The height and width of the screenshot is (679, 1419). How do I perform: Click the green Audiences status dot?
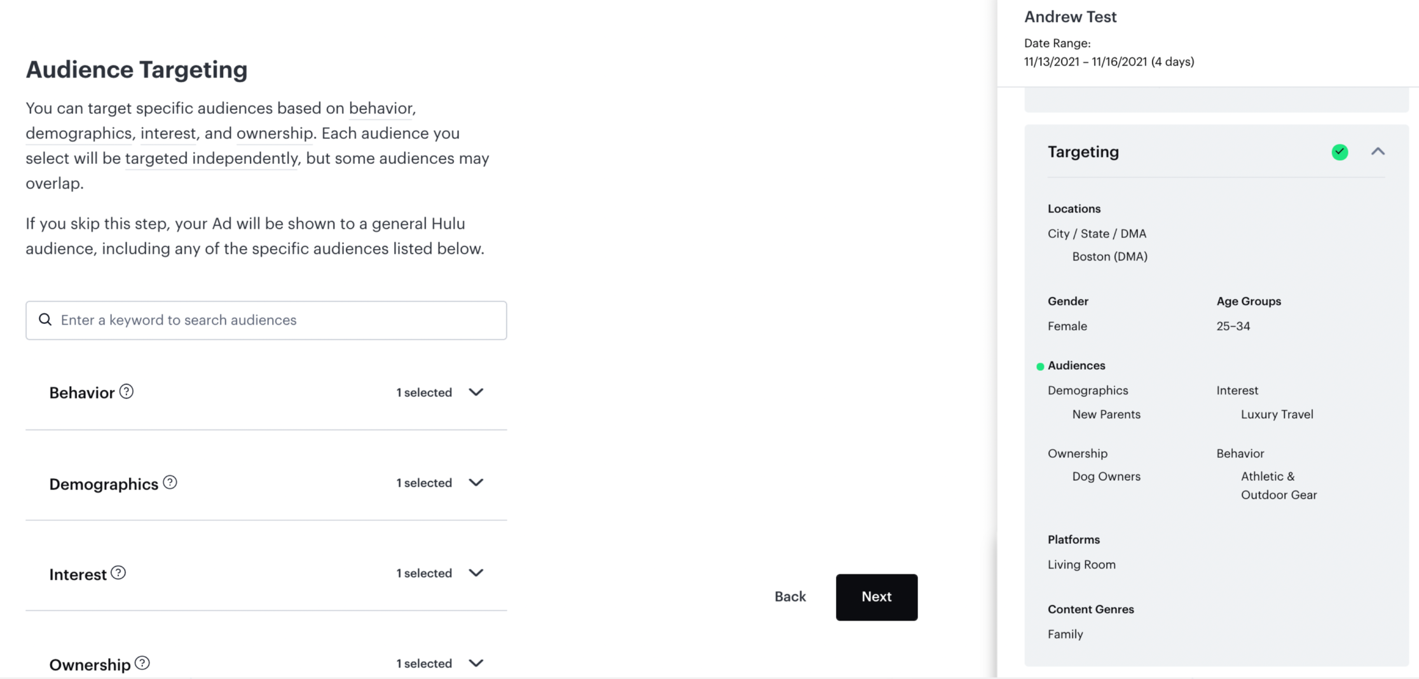(1040, 366)
